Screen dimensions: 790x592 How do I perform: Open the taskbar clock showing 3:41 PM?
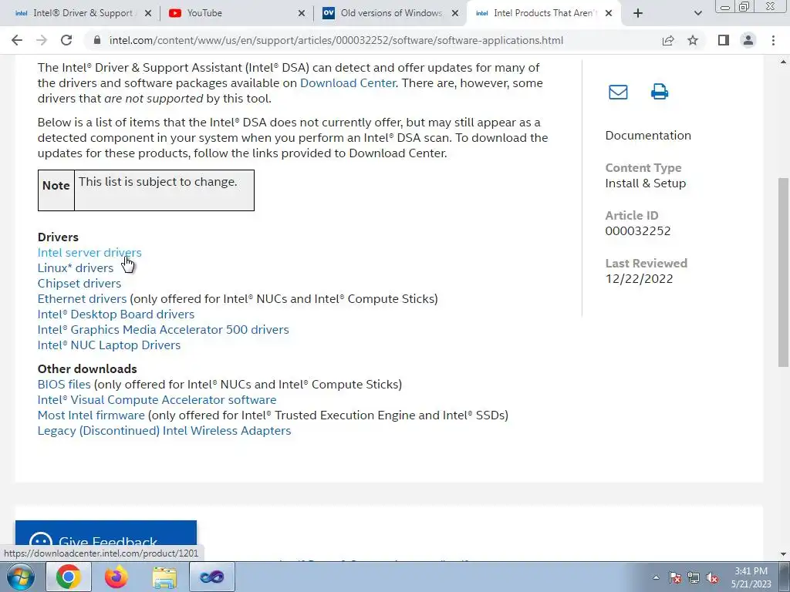751,577
